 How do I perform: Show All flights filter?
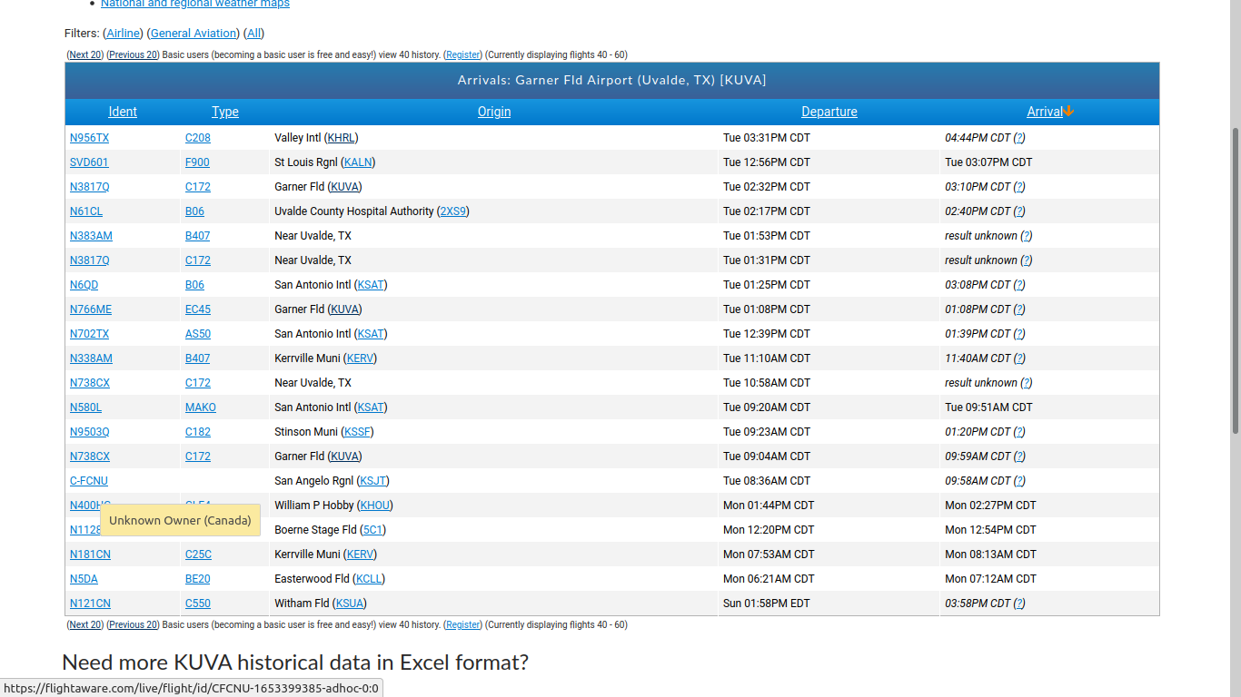(254, 34)
